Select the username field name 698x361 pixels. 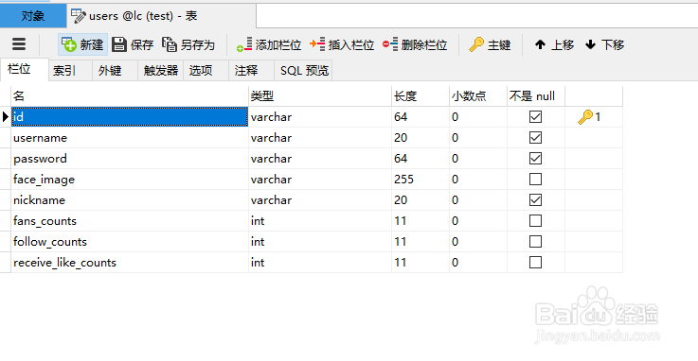coord(130,138)
